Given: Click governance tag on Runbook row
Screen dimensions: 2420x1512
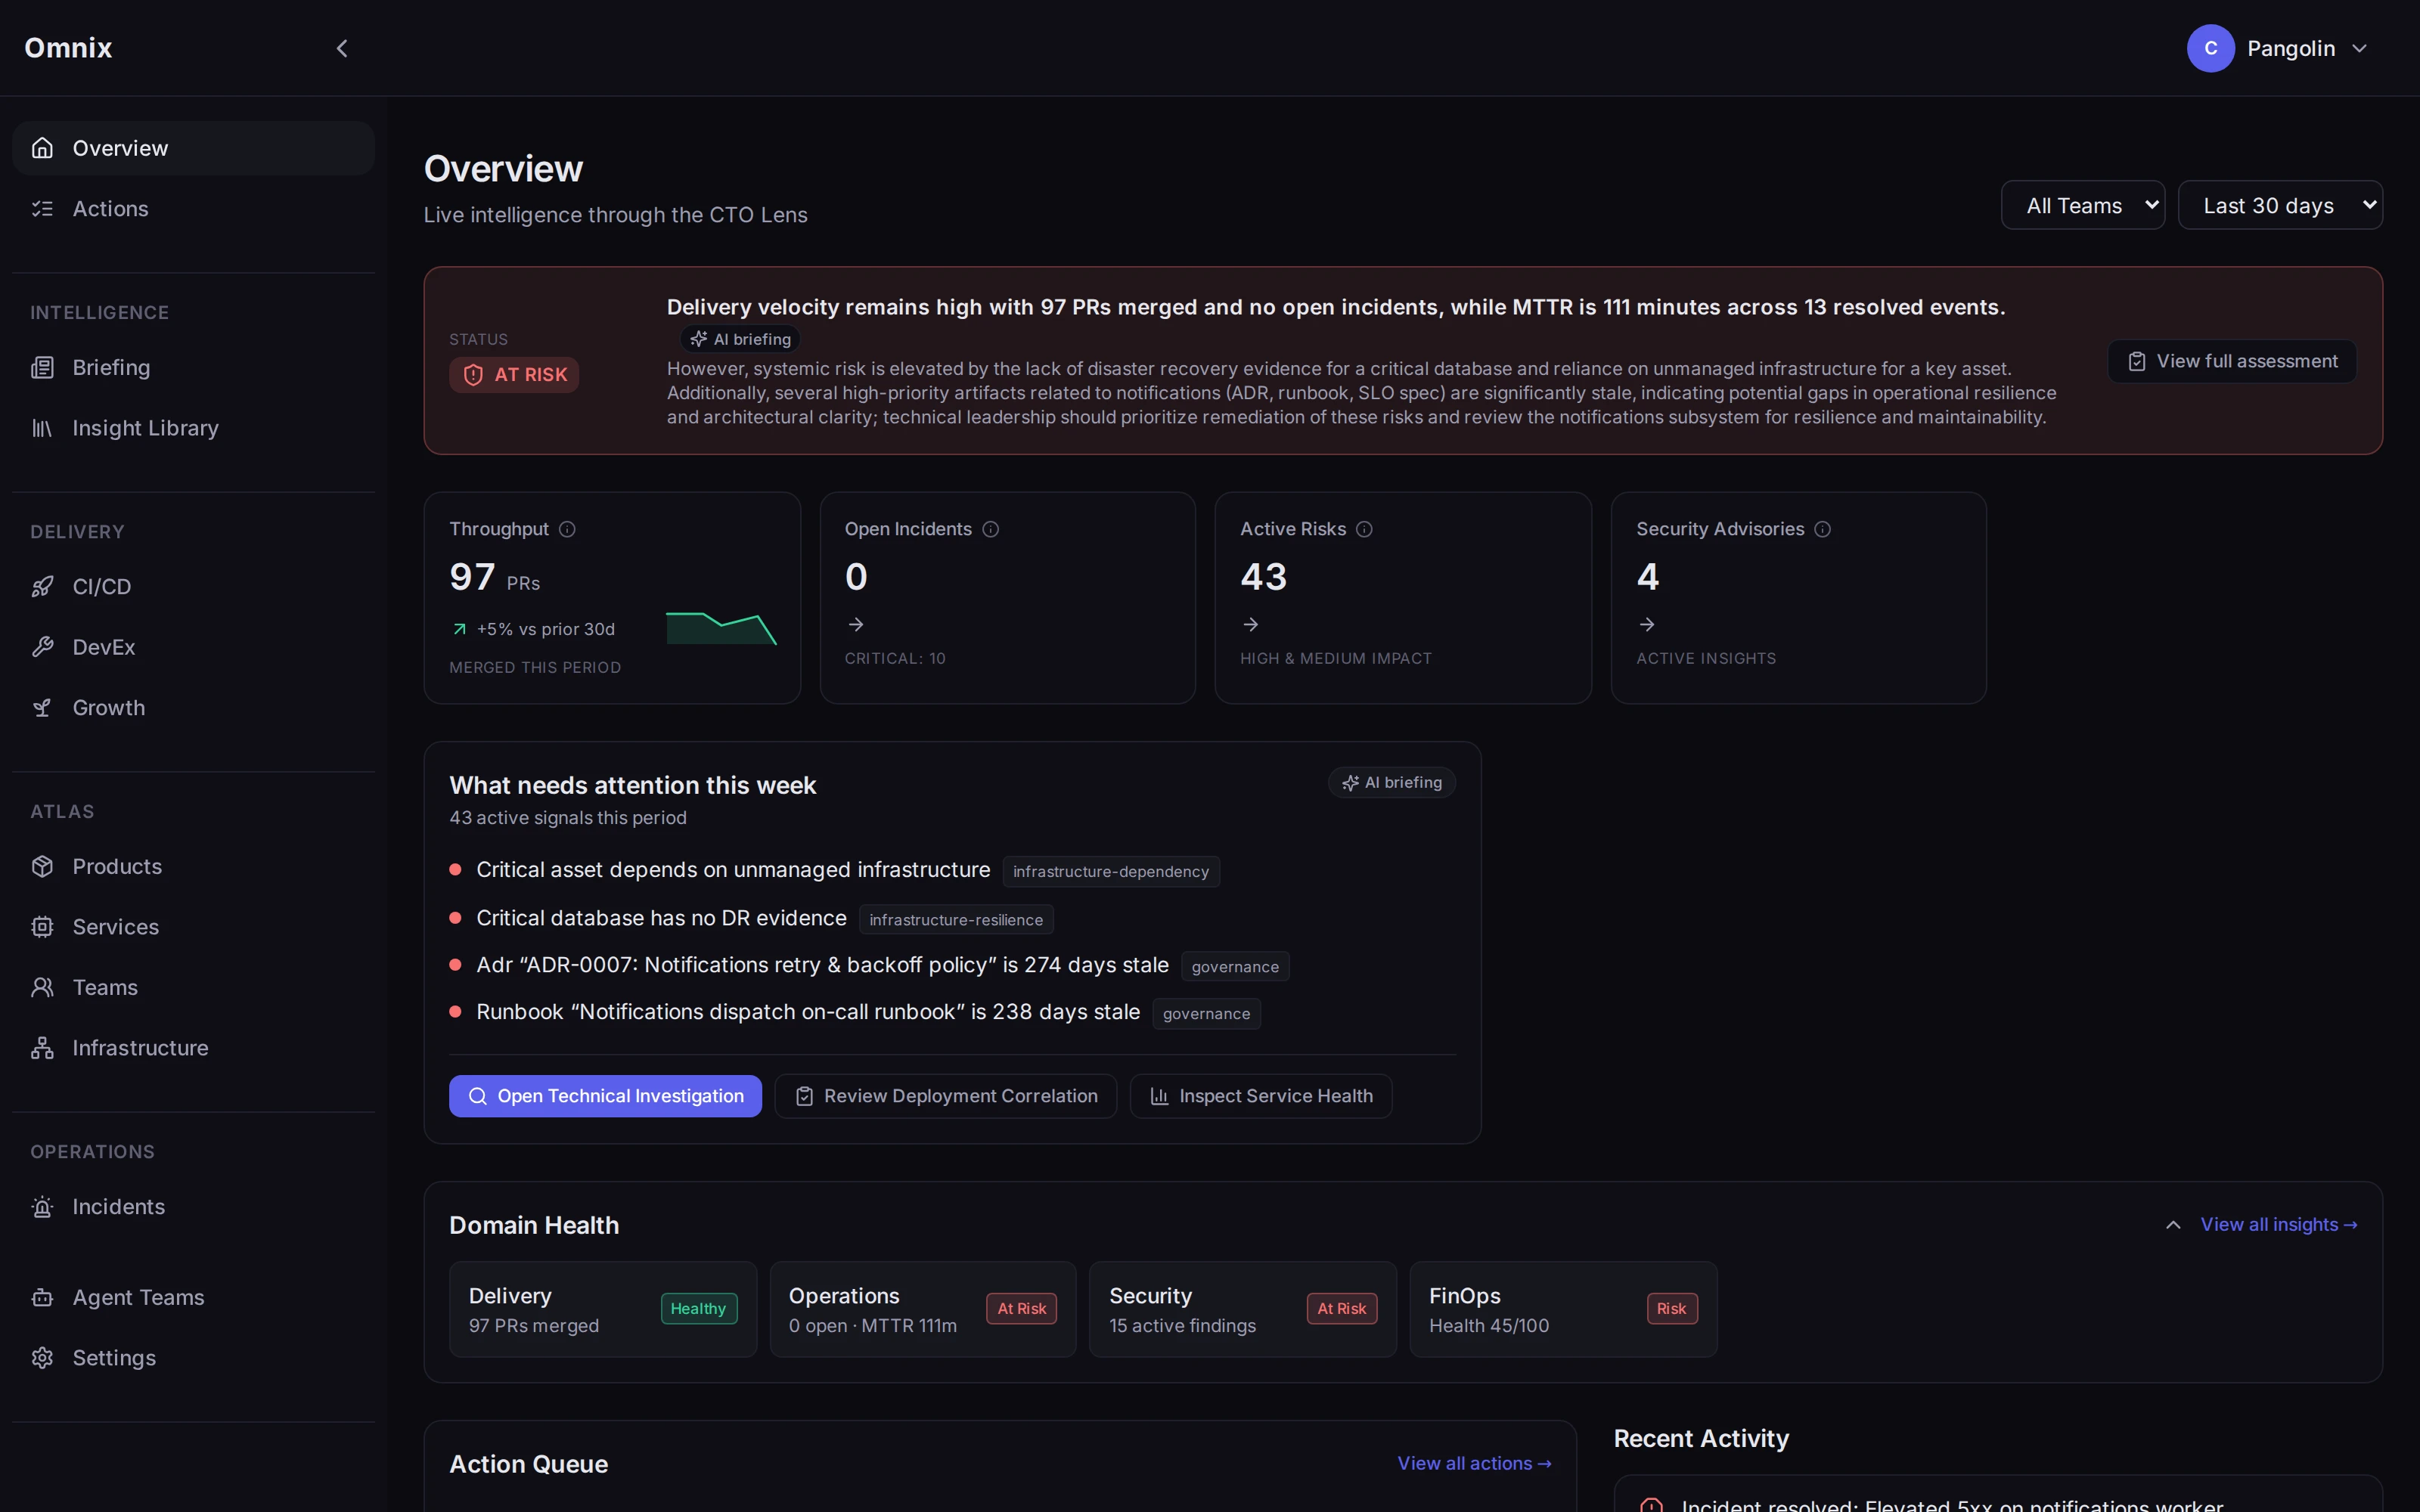Looking at the screenshot, I should tap(1206, 1013).
